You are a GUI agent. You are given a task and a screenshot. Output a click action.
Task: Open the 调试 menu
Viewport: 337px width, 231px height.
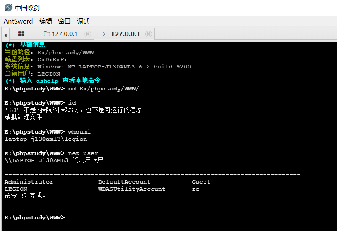(83, 21)
